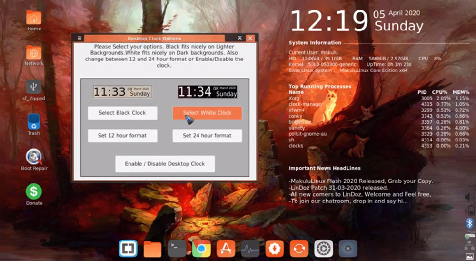This screenshot has height=261, width=476.
Task: Toggle Enable / Disable Desktop Clock
Action: point(165,164)
